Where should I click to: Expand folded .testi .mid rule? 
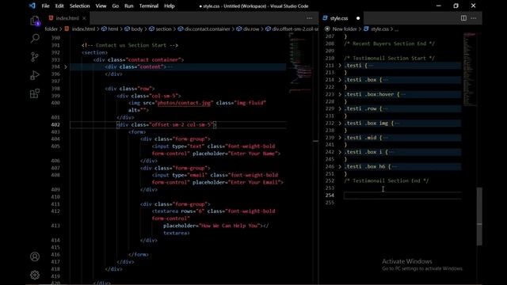[340, 138]
